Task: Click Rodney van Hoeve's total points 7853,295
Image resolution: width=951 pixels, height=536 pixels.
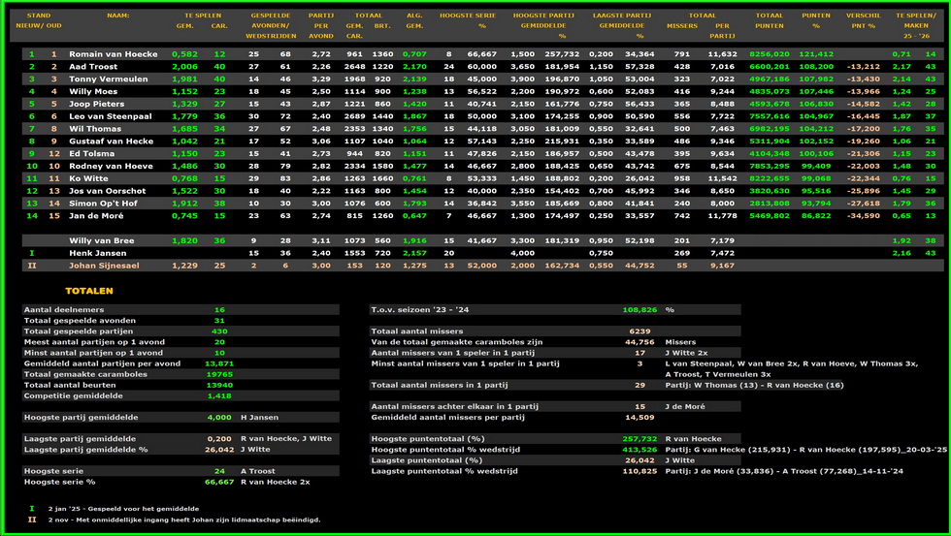Action: point(769,166)
